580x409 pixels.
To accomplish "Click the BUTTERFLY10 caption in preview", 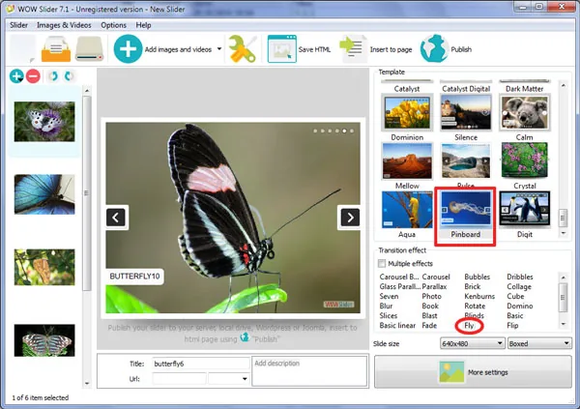I will tap(134, 277).
